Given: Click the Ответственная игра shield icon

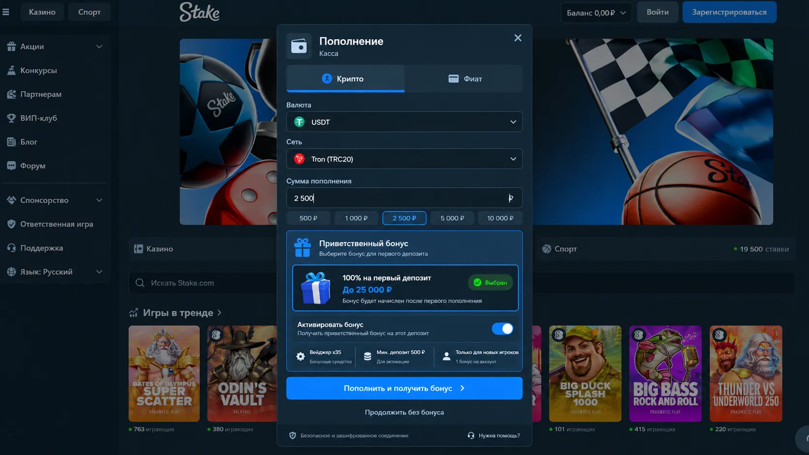Looking at the screenshot, I should click(x=11, y=224).
